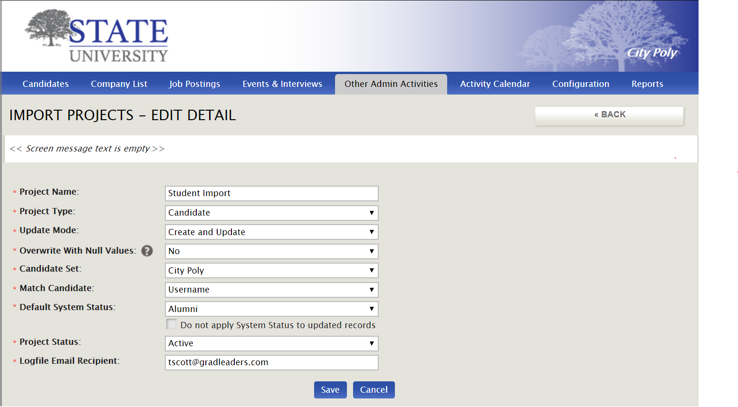Screen dimensions: 738x407
Task: Click the 'Project Status:' label
Action: click(50, 342)
